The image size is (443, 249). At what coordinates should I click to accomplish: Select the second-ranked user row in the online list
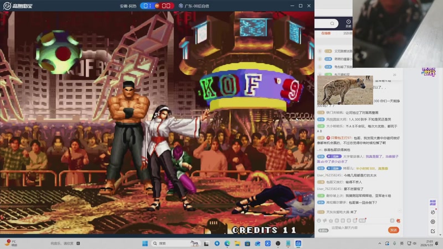click(335, 59)
